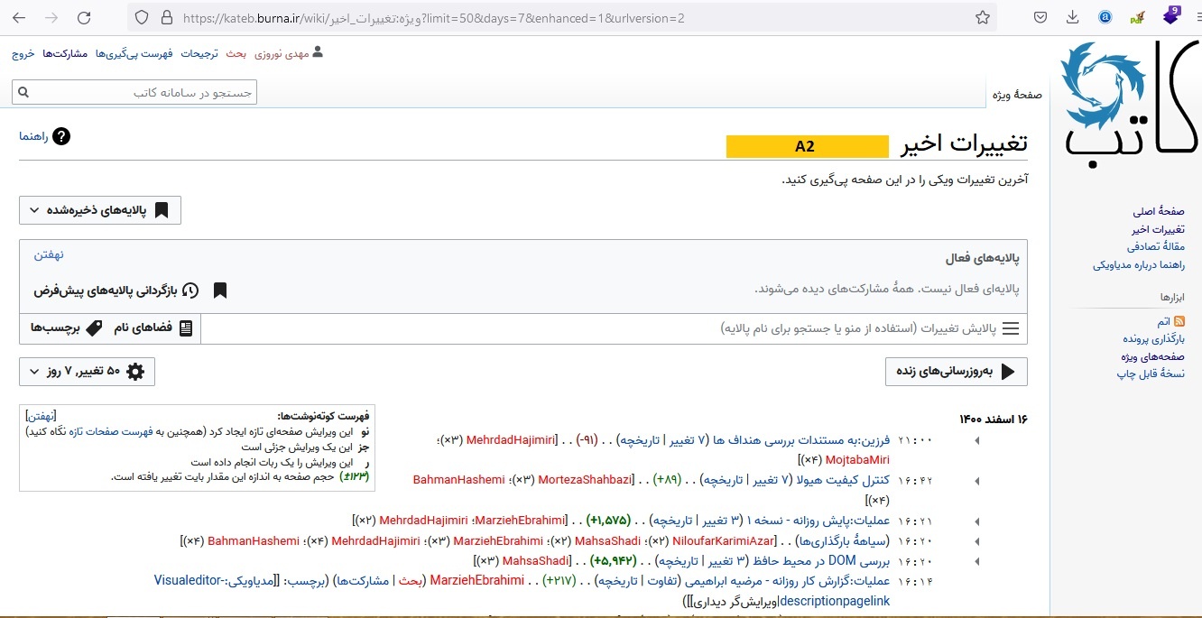The height and width of the screenshot is (618, 1202).
Task: Open the namespaces filter button
Action: 153,328
